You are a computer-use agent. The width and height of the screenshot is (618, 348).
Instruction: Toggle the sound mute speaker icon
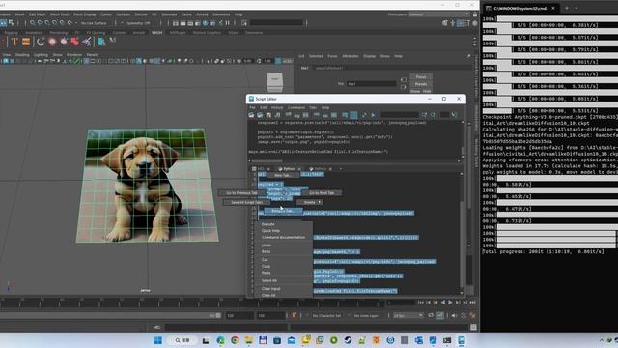pos(454,315)
